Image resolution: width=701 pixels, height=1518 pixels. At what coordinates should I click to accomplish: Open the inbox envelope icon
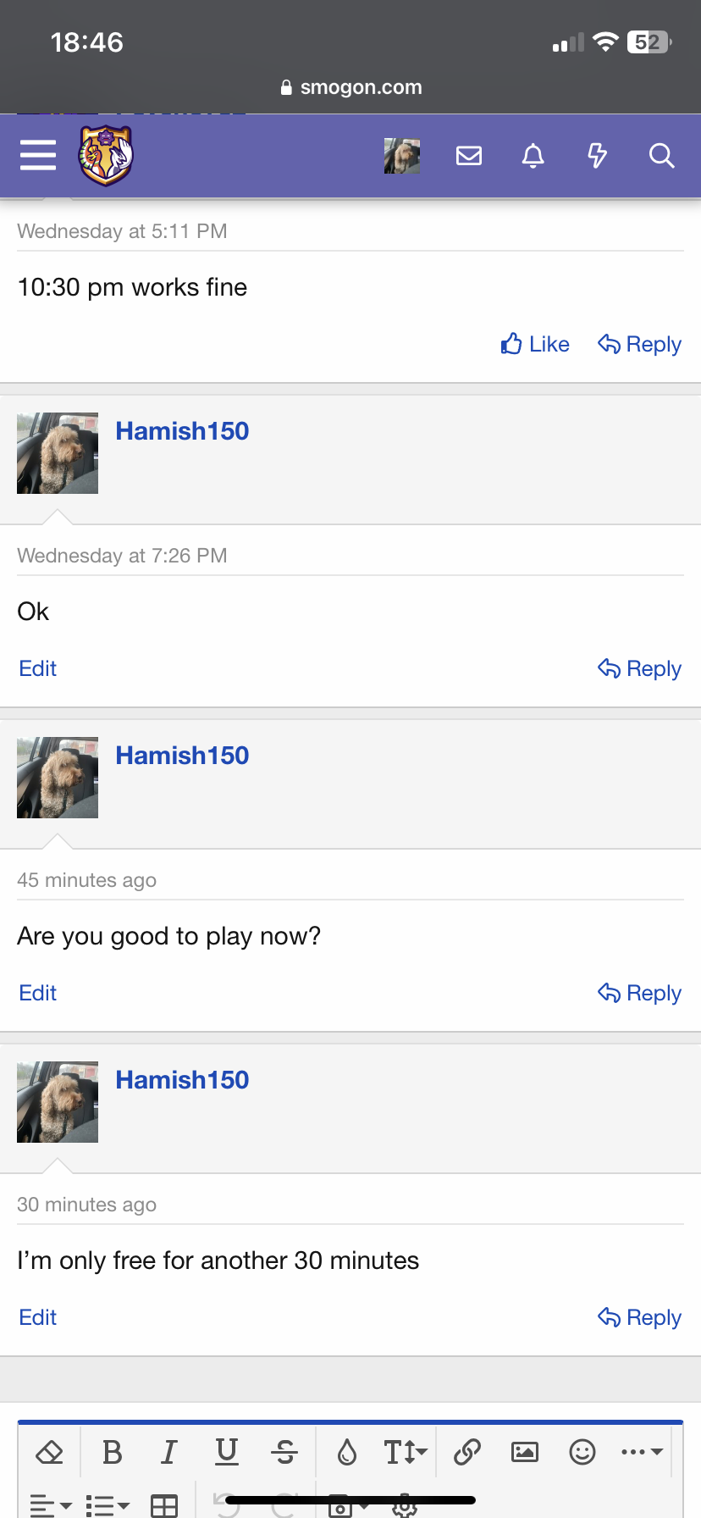click(x=468, y=156)
